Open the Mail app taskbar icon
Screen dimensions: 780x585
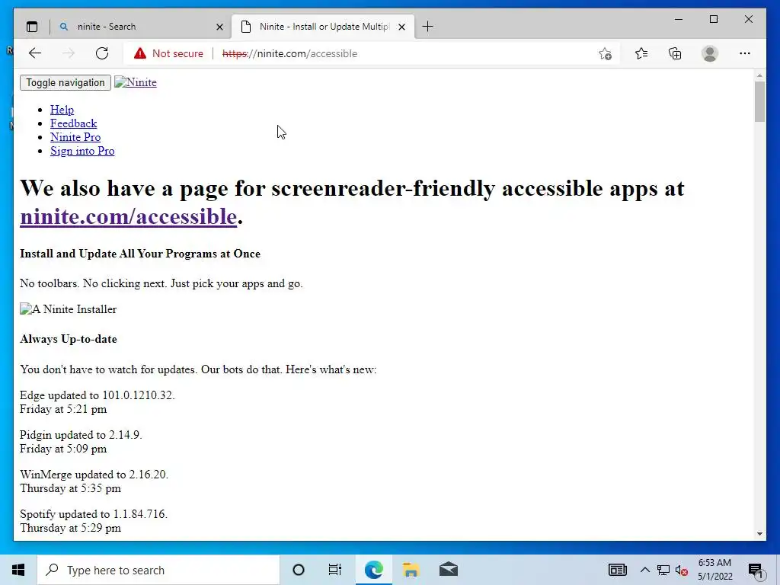pyautogui.click(x=449, y=570)
